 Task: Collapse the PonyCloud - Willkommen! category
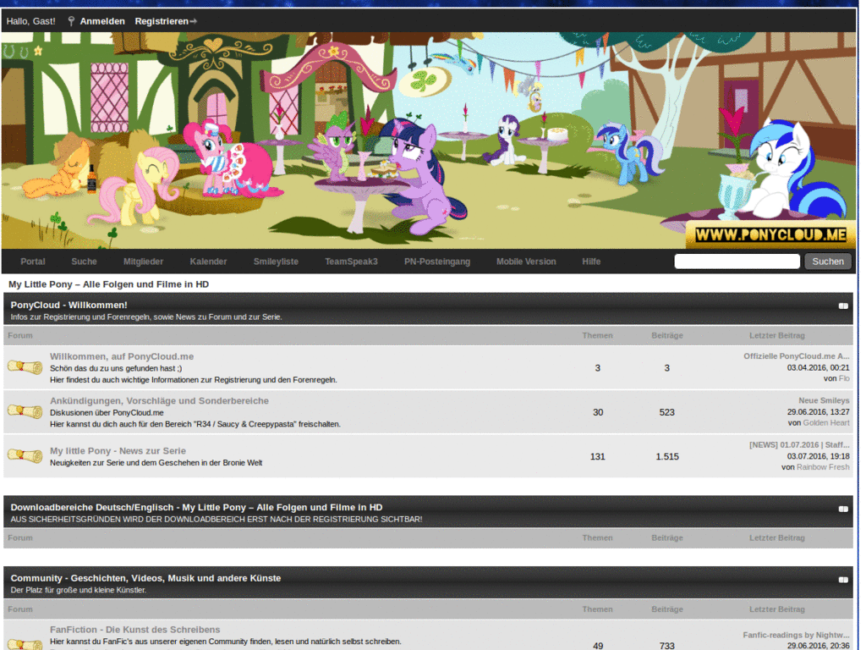pyautogui.click(x=843, y=306)
